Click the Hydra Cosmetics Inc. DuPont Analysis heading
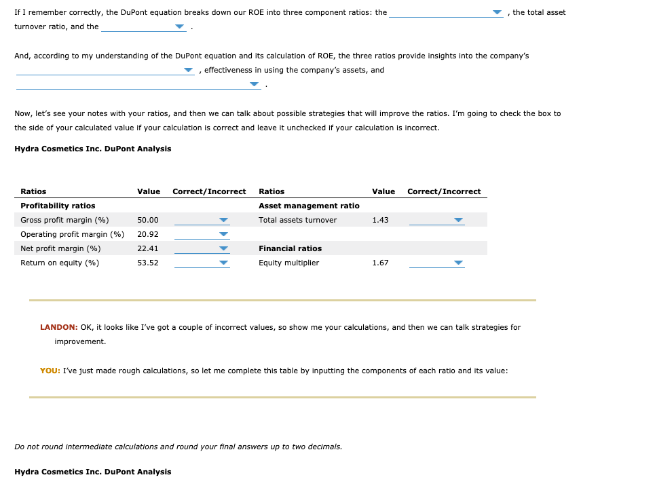The height and width of the screenshot is (490, 655). 93,149
